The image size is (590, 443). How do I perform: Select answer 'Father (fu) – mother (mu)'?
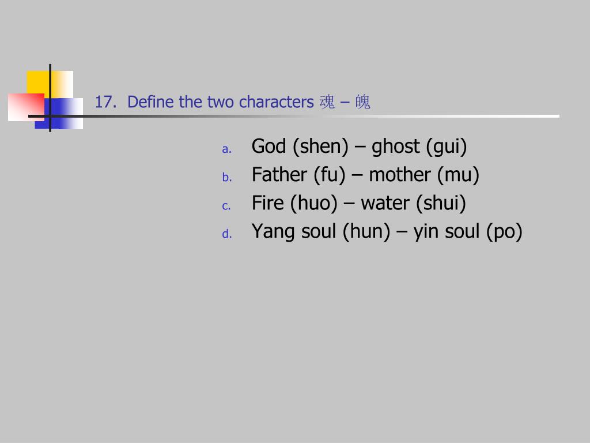click(365, 175)
